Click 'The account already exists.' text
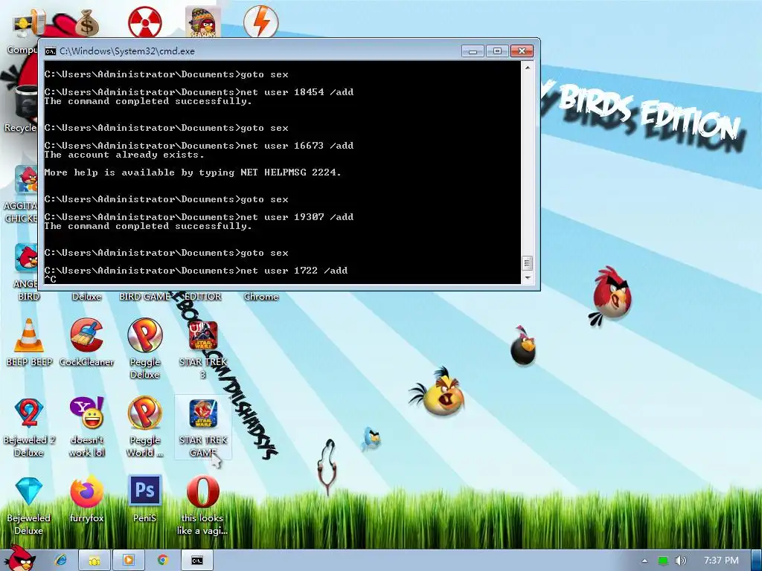 click(x=124, y=155)
